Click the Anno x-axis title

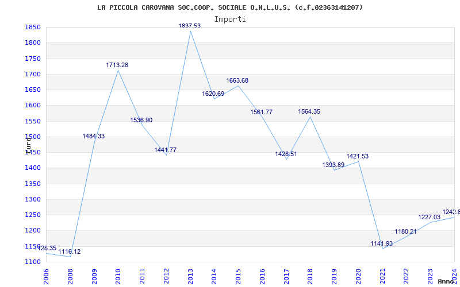(x=446, y=281)
